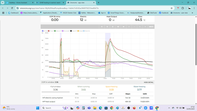Reload the page in the browser

[x=12, y=8]
